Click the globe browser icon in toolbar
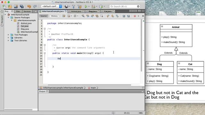 pyautogui.click(x=66, y=6)
